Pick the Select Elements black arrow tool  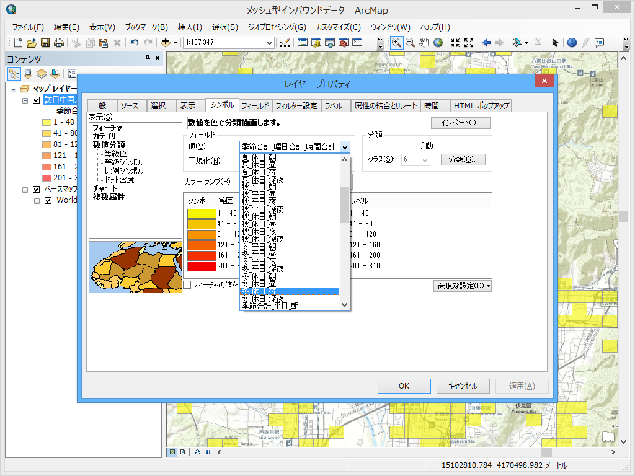pyautogui.click(x=555, y=43)
